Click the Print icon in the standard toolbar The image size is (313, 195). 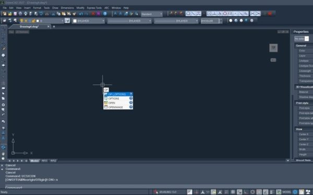click(x=20, y=14)
